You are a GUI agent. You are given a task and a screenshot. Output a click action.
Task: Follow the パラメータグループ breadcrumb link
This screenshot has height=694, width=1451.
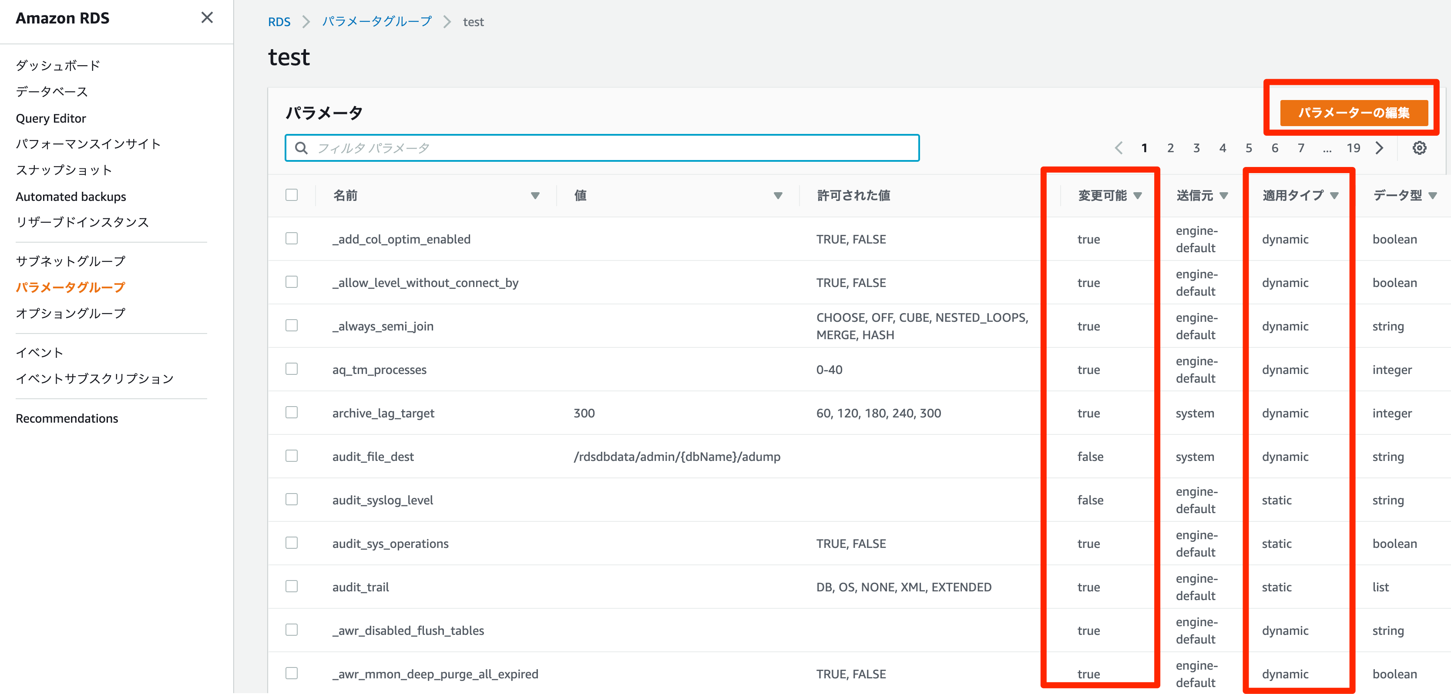tap(376, 21)
